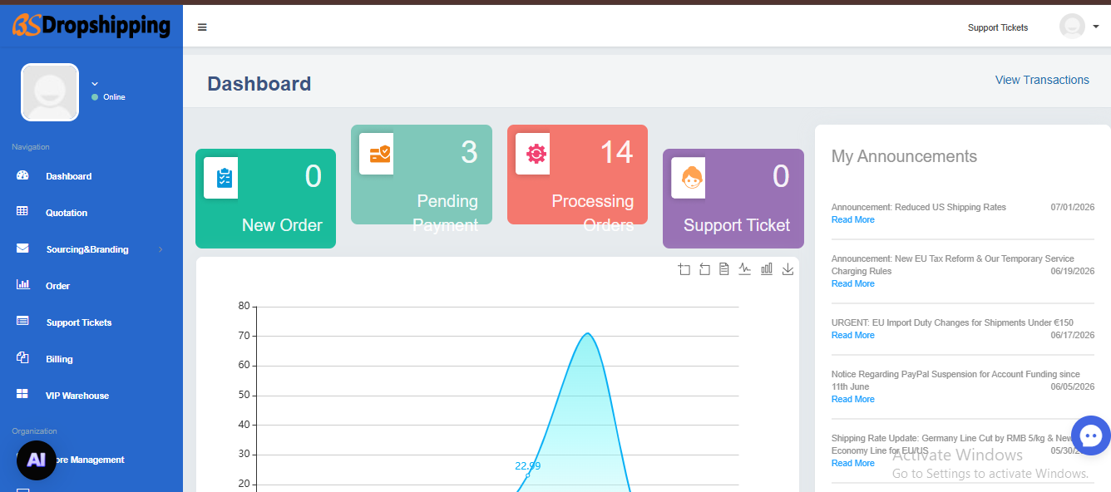The image size is (1111, 492).
Task: Open the Pending Payment card
Action: (x=422, y=175)
